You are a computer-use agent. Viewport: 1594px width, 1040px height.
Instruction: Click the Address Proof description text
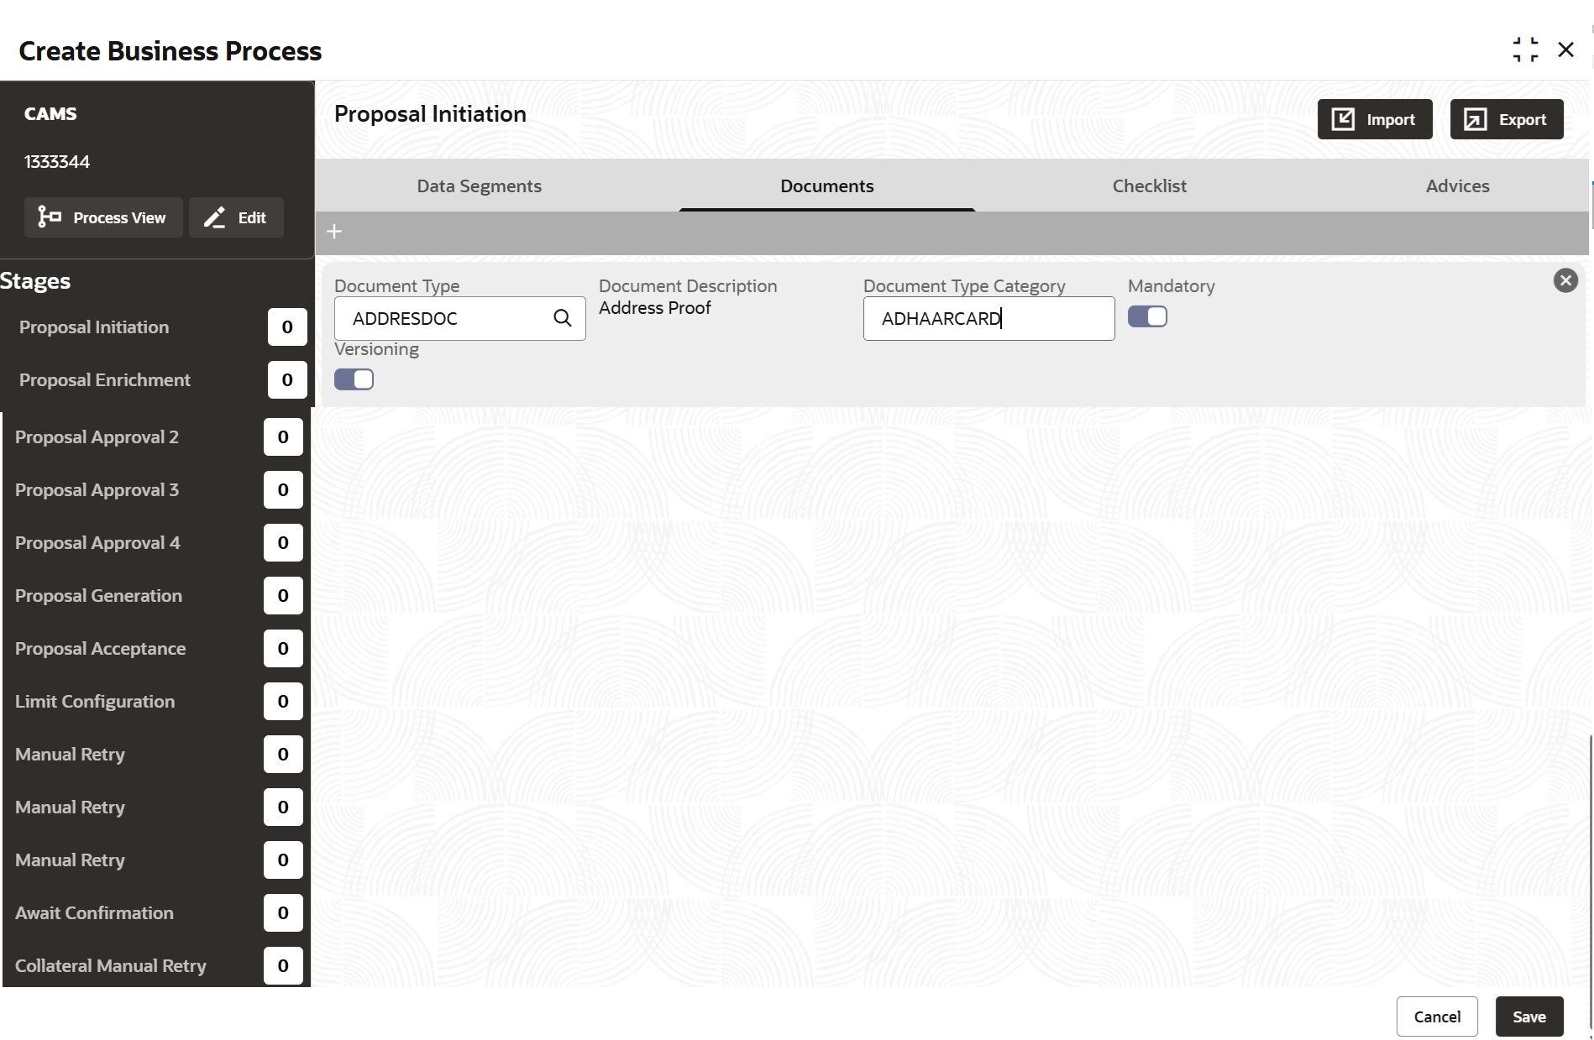pos(655,308)
